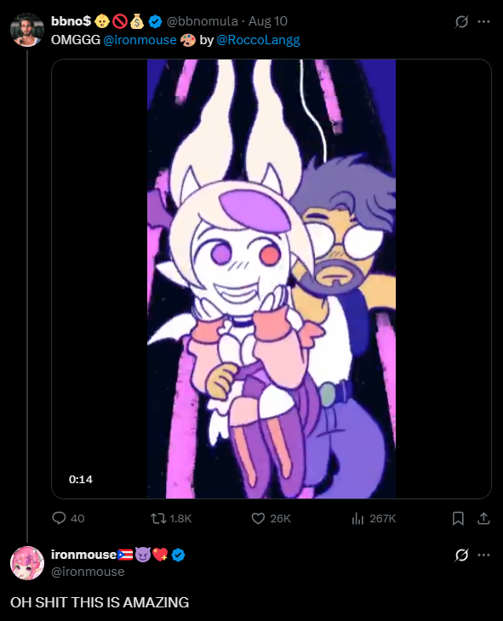The width and height of the screenshot is (503, 621).
Task: Open the @bbnomula handle
Action: (203, 21)
